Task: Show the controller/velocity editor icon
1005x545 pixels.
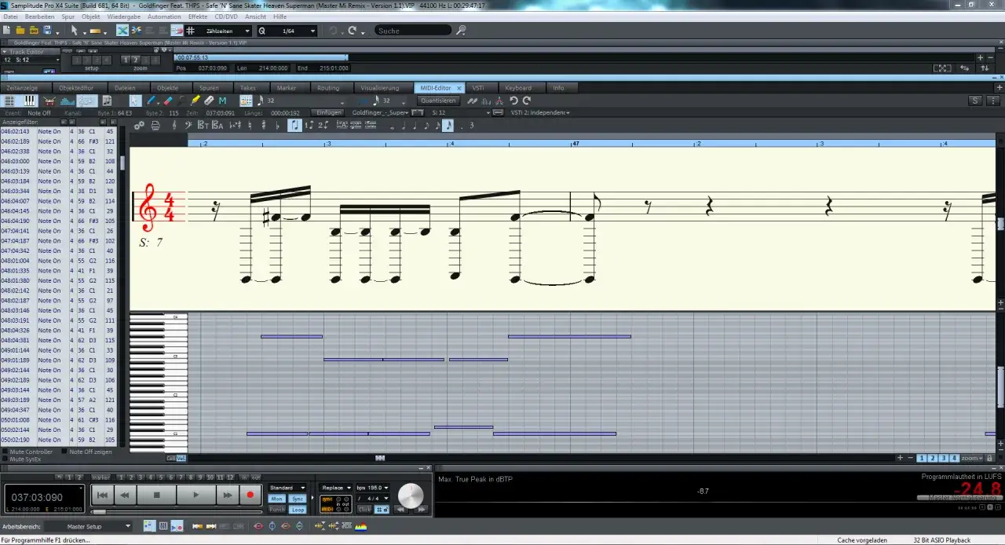Action: click(68, 101)
